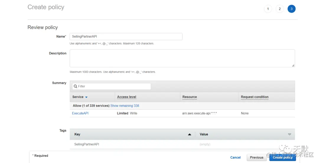Click the Create policy button
319x163 pixels.
(283, 157)
